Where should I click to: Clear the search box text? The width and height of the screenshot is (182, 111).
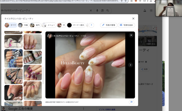tap(91, 11)
